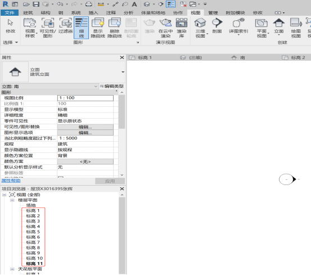The width and height of the screenshot is (311, 275).
Task: Click the elevation marker symbol in canvas
Action: point(287,179)
